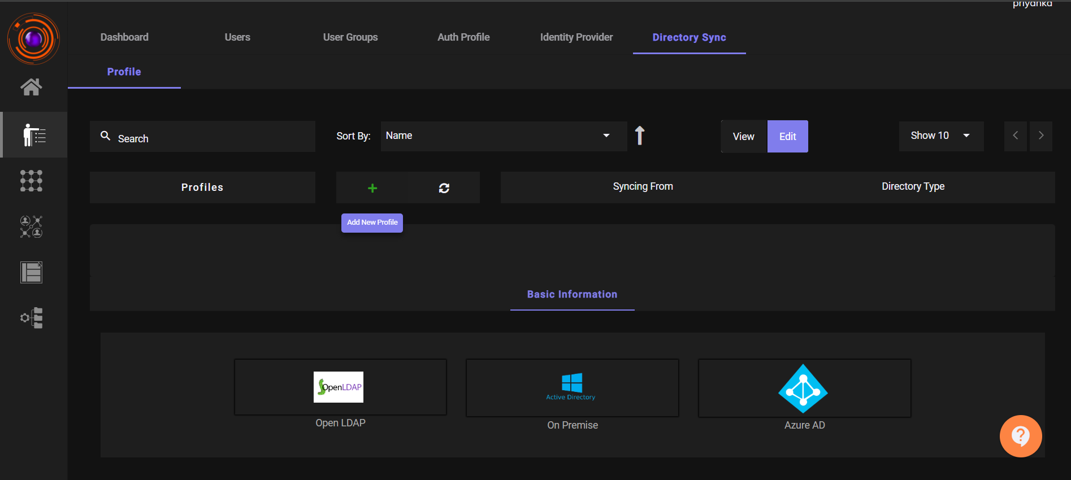The image size is (1071, 480).
Task: Choose the Open LDAP directory card
Action: click(x=340, y=387)
